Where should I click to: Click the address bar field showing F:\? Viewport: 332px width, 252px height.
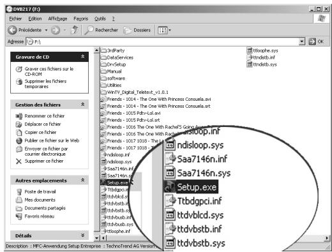[163, 41]
